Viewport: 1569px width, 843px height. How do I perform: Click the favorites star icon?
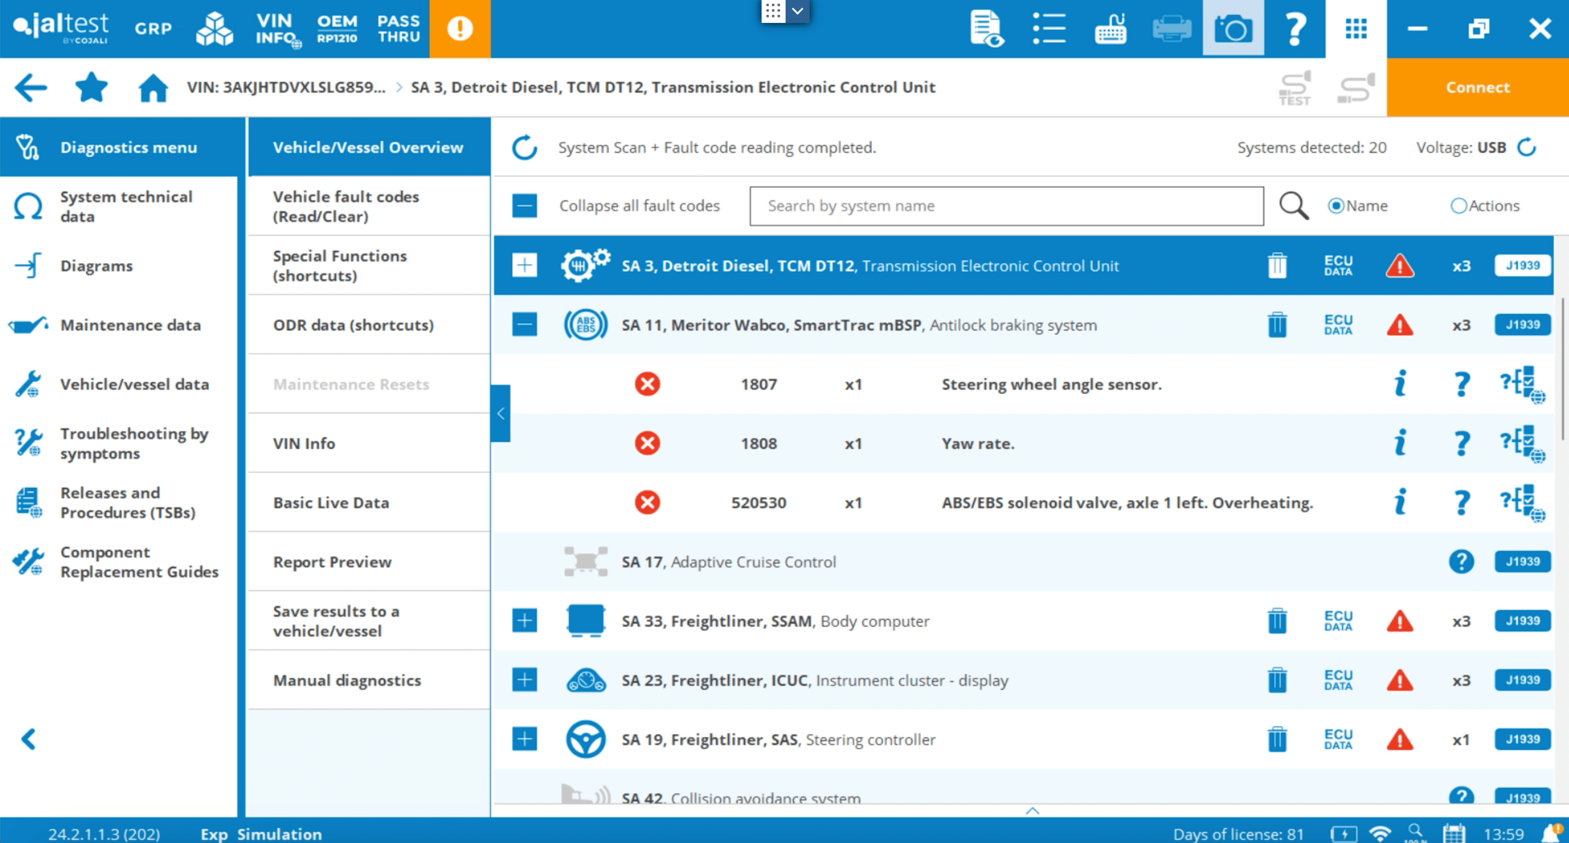[x=91, y=87]
